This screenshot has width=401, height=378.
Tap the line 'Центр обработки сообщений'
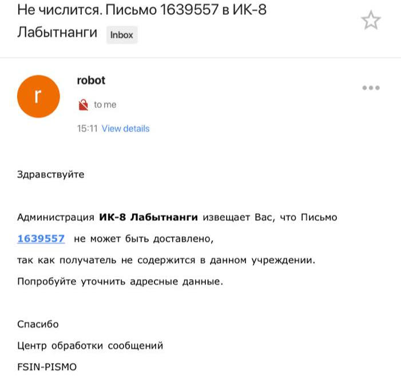coord(90,346)
